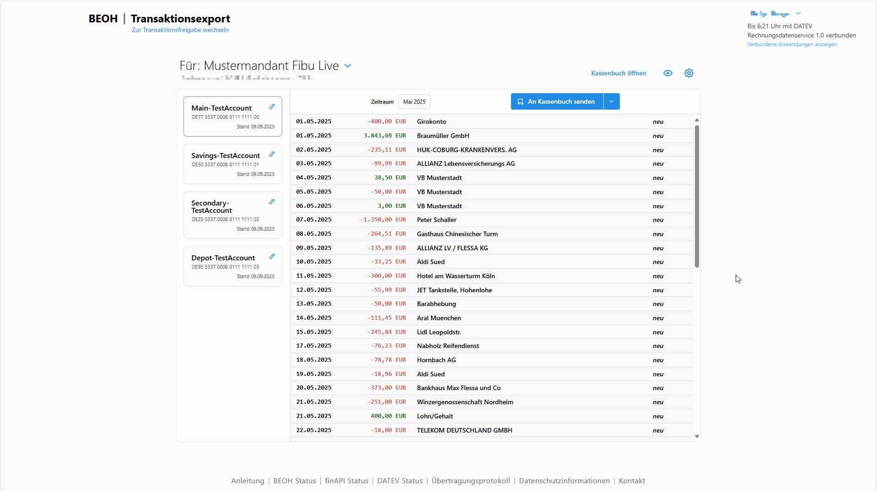Select the Braumüller GmbH transaction
877x491 pixels.
492,136
